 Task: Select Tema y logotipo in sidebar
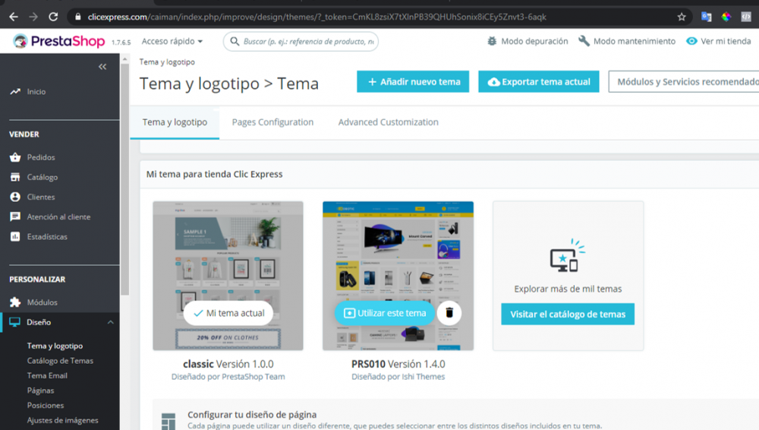(x=55, y=346)
